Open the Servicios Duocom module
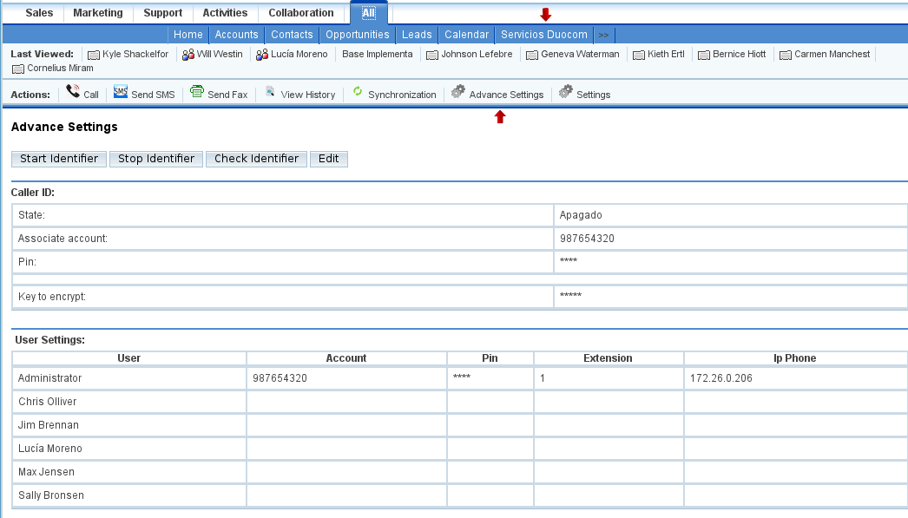 tap(544, 35)
